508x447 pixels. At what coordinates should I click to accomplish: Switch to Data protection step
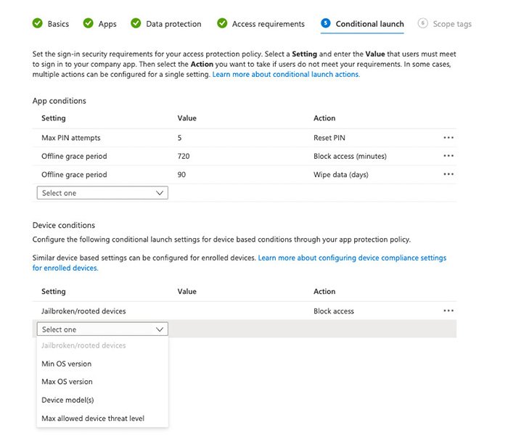click(166, 24)
